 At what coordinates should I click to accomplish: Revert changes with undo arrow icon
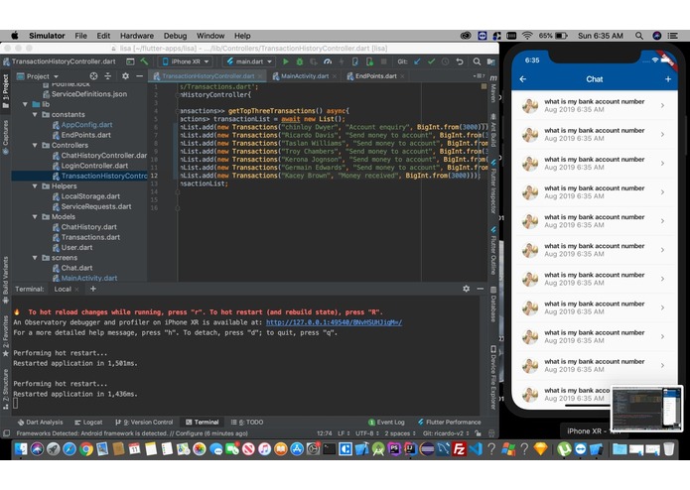pyautogui.click(x=460, y=61)
